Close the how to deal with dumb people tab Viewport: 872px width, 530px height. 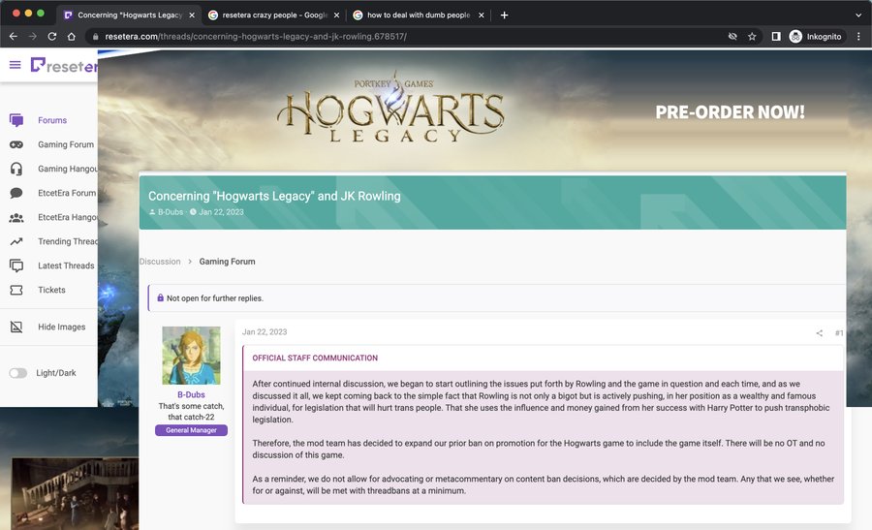click(x=482, y=15)
